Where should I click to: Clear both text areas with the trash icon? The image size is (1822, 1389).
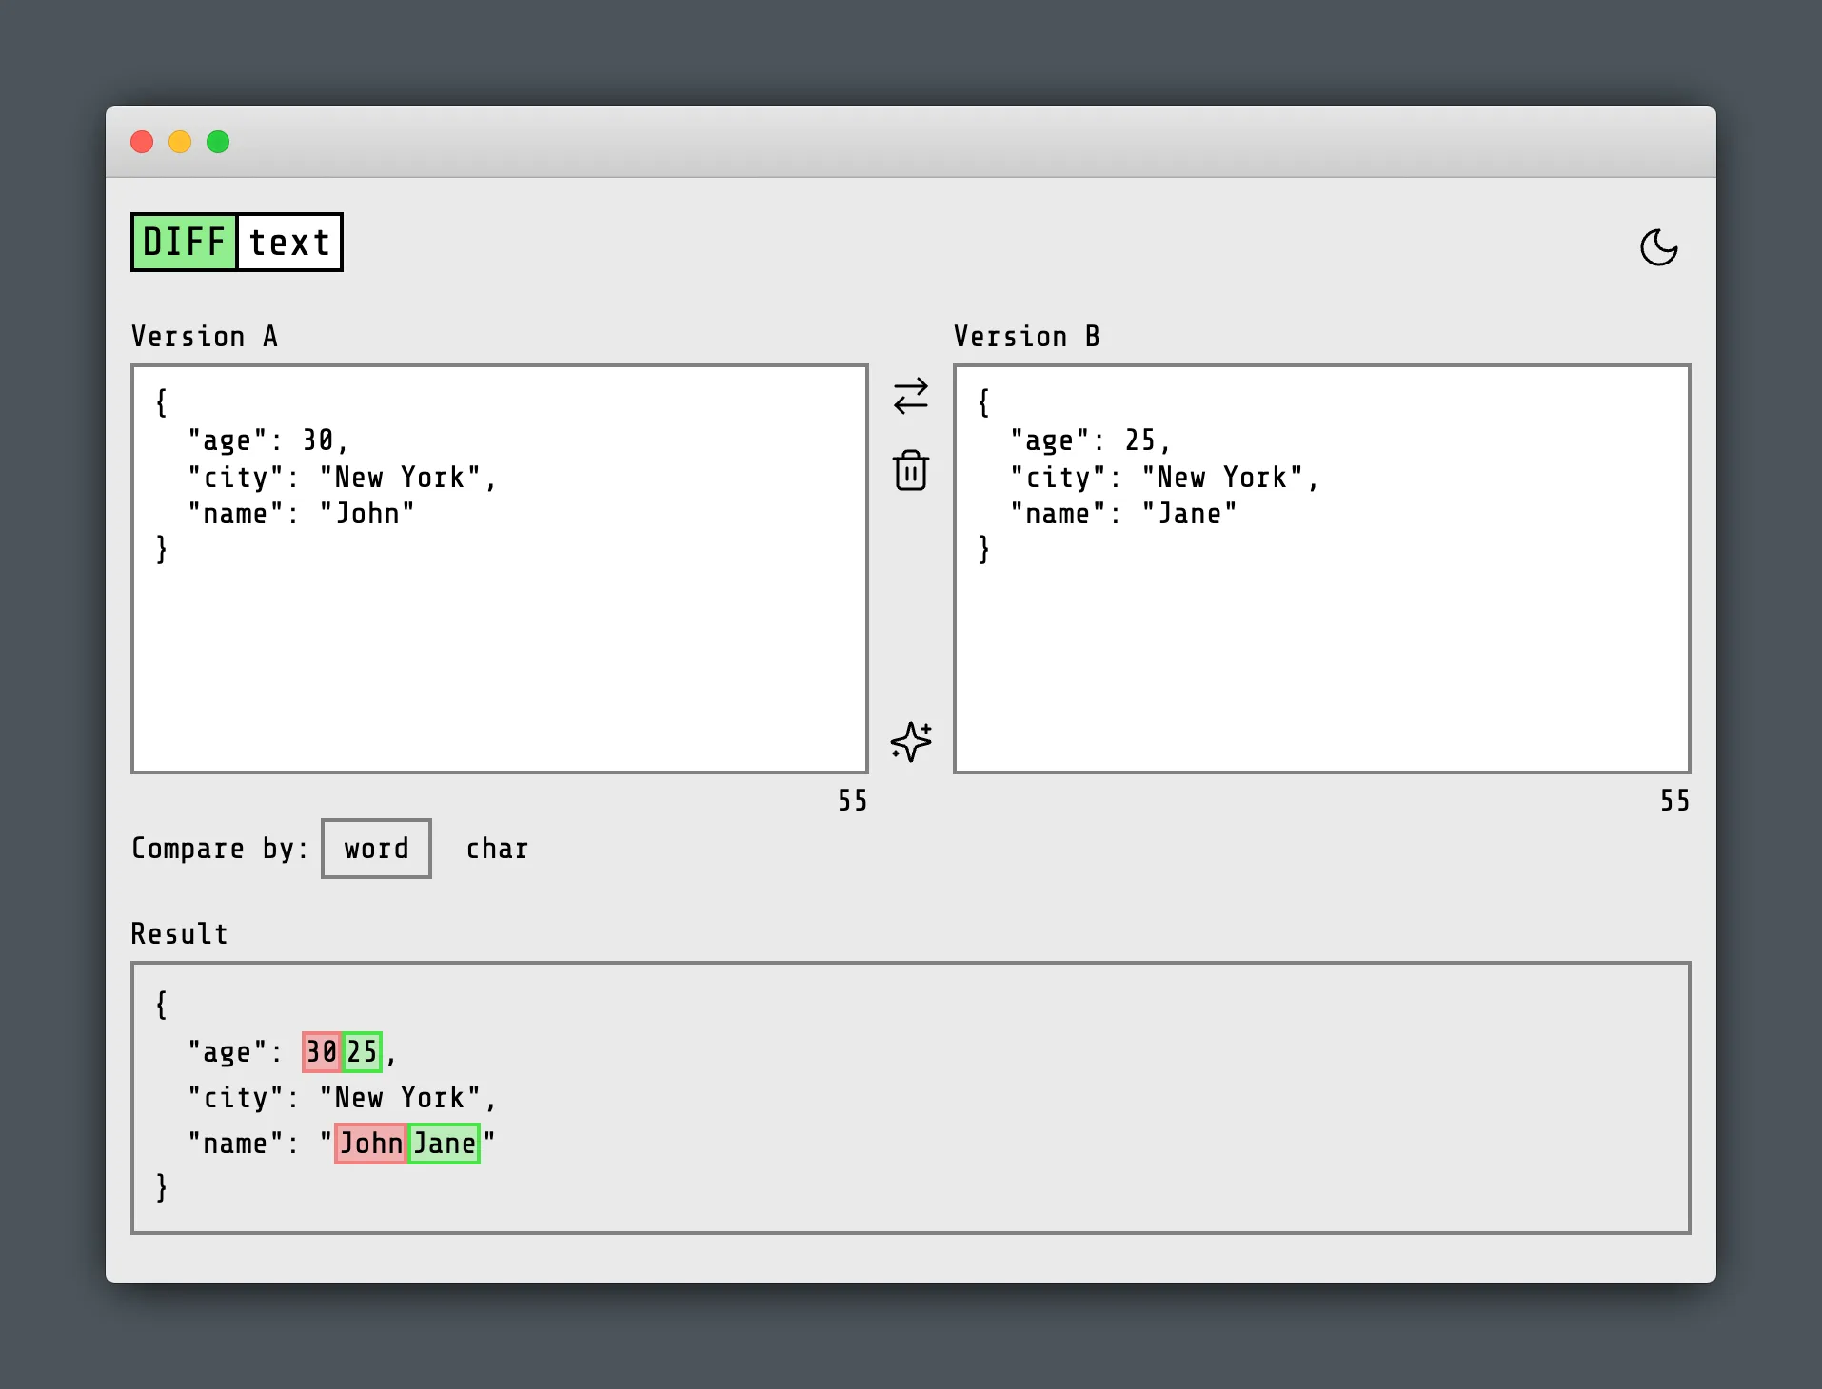click(x=911, y=470)
